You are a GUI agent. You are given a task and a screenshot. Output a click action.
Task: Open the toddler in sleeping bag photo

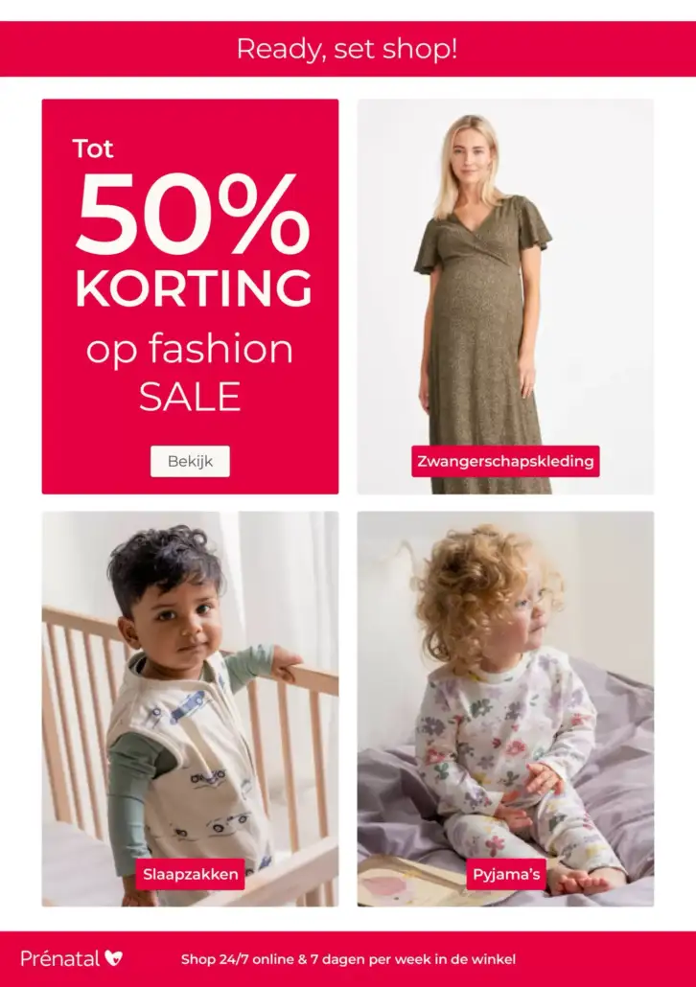tap(190, 709)
